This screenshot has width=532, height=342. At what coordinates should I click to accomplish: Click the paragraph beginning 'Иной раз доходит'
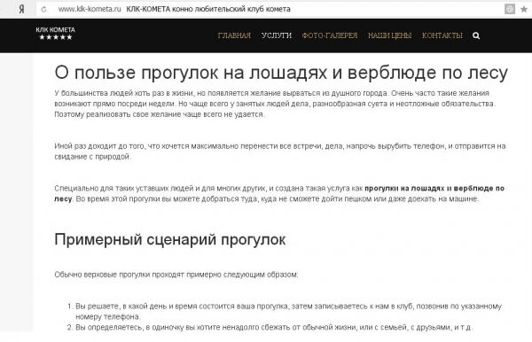[280, 152]
